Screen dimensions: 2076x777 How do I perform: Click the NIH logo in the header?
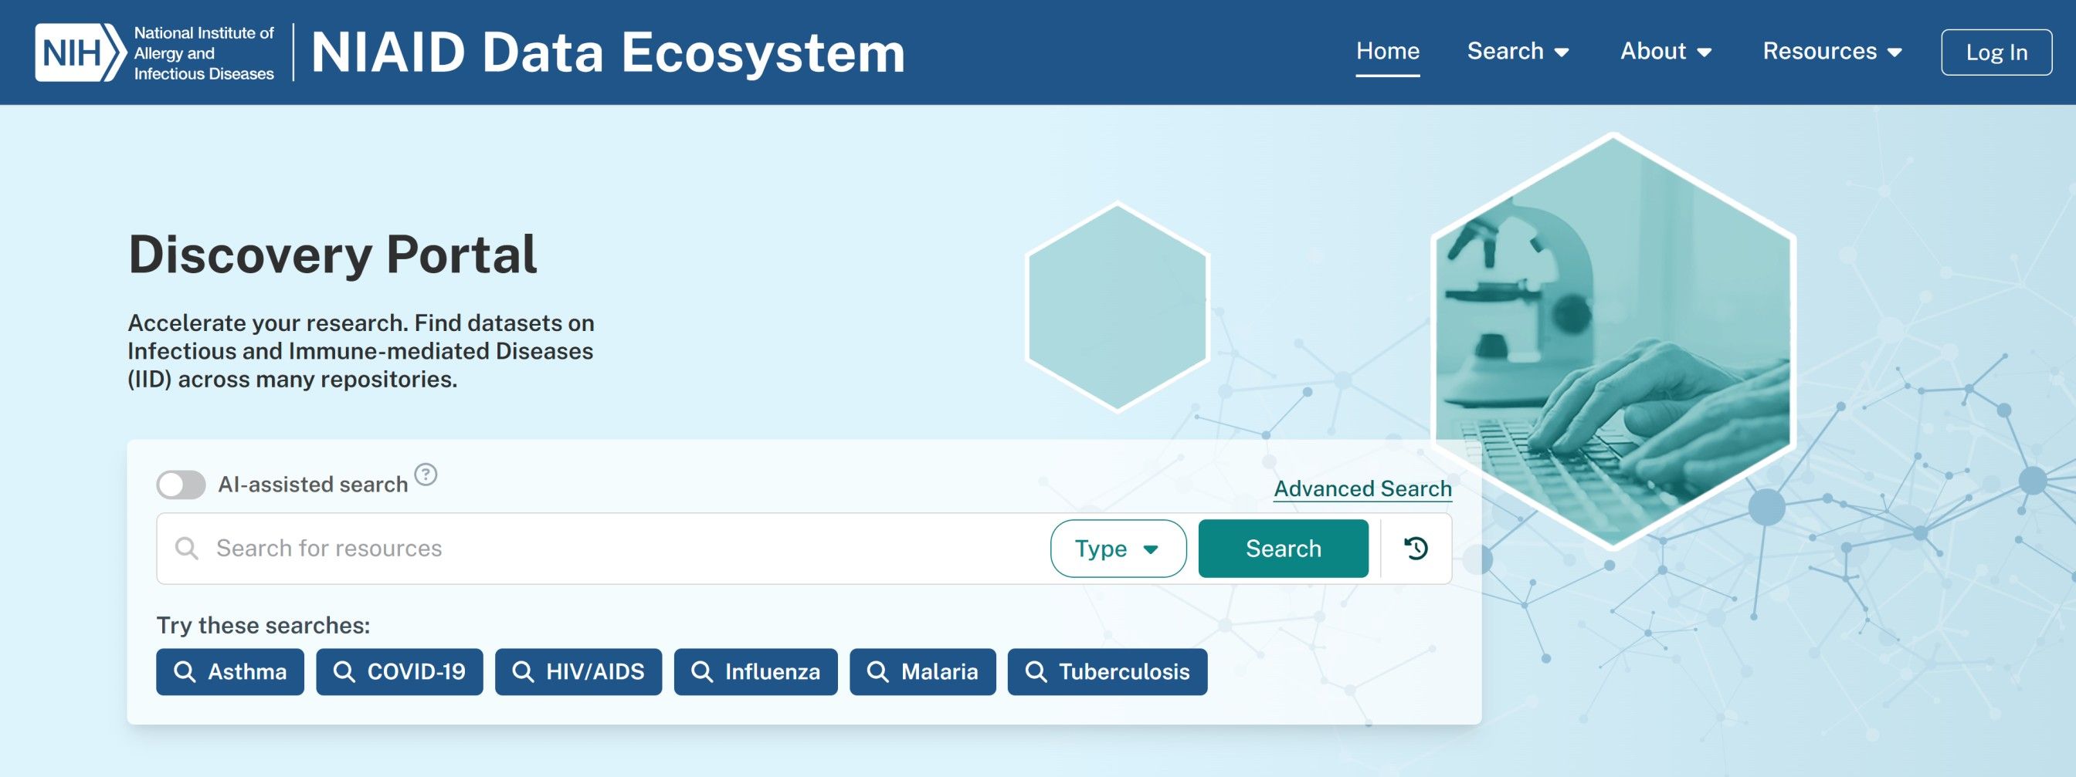[x=80, y=52]
